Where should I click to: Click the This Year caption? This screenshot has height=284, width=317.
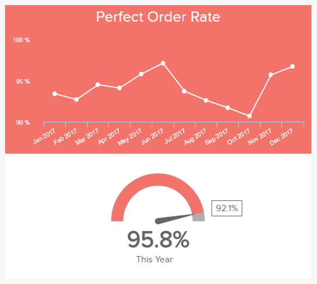pos(154,260)
